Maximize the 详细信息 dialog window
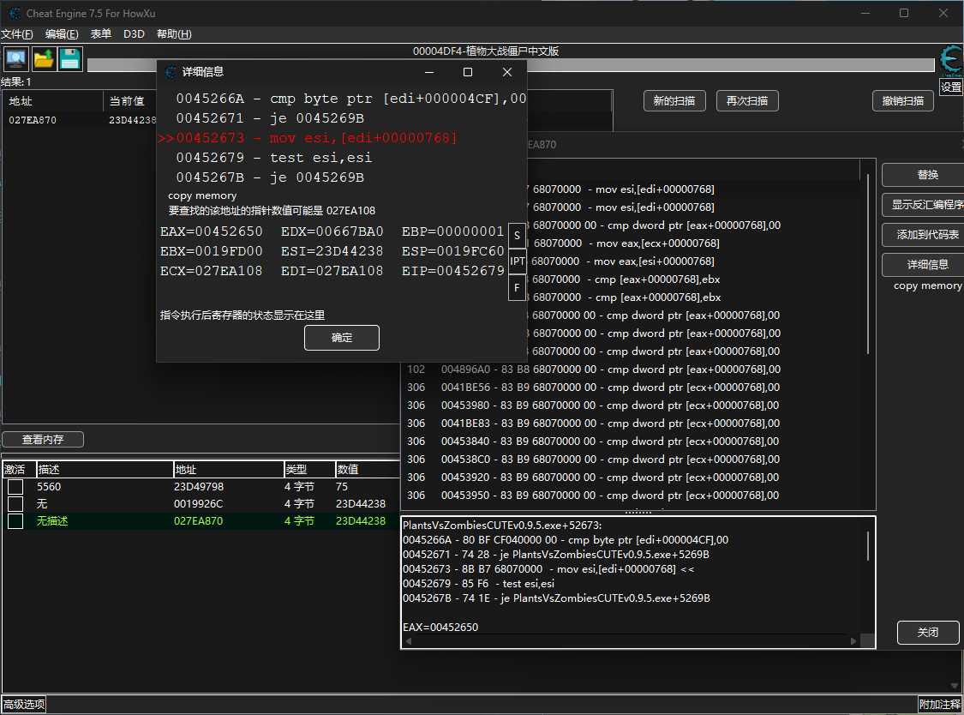The image size is (964, 715). tap(468, 72)
